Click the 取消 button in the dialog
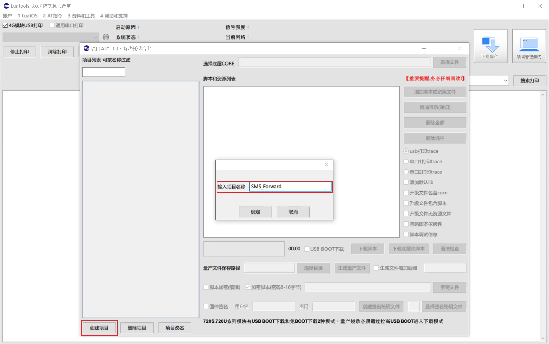This screenshot has height=344, width=549. (x=293, y=212)
